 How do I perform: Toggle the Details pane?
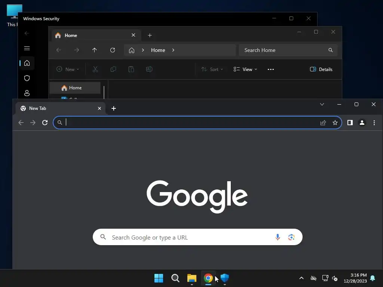(x=321, y=69)
